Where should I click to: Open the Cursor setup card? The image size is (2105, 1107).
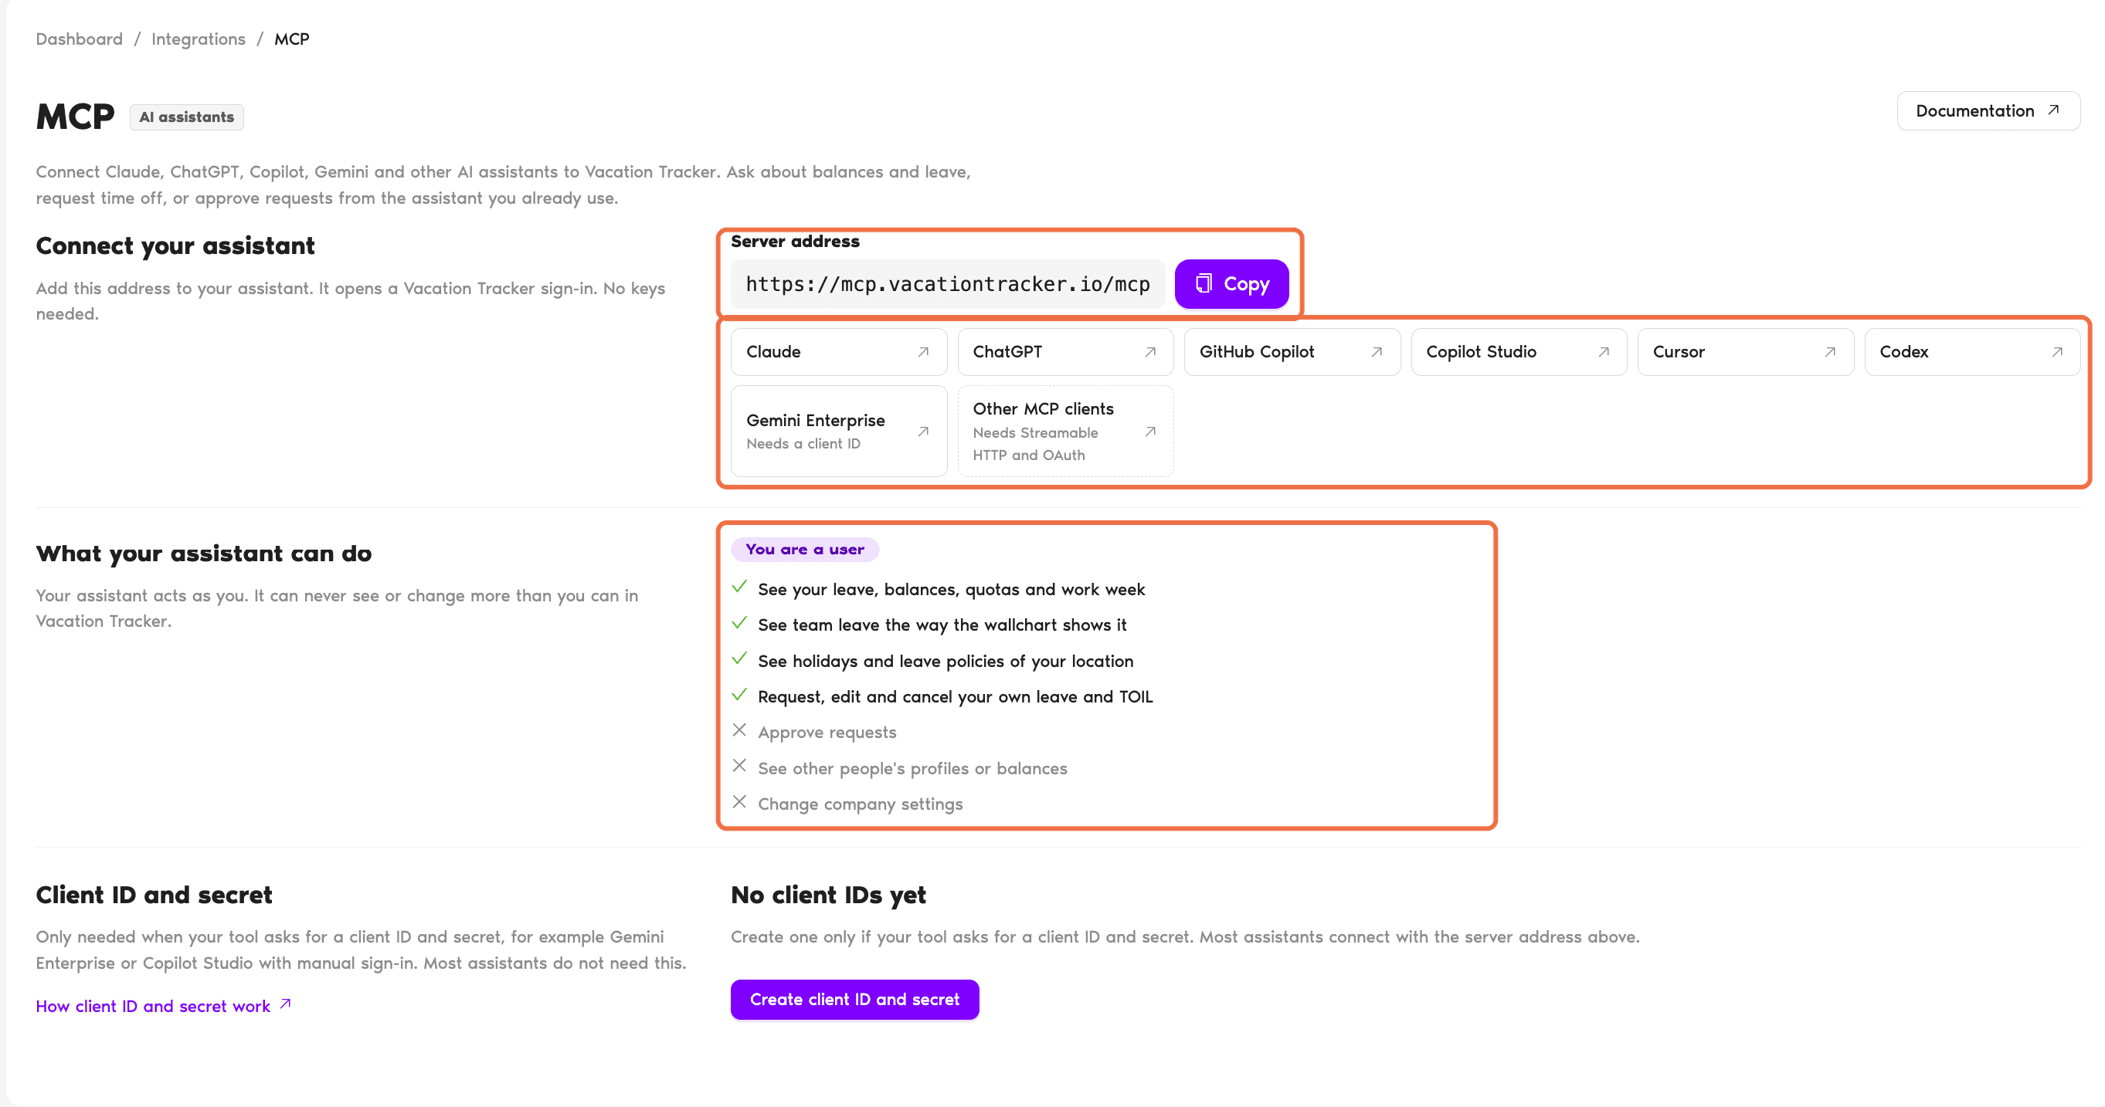coord(1746,352)
